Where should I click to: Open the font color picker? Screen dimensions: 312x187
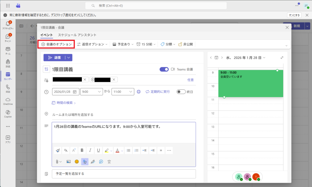118,150
